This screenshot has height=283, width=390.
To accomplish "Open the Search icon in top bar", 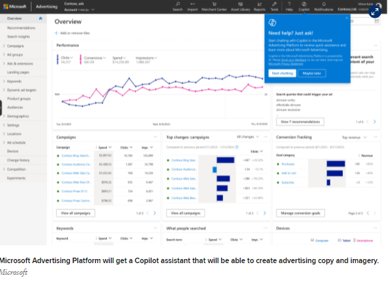I will pyautogui.click(x=178, y=4).
